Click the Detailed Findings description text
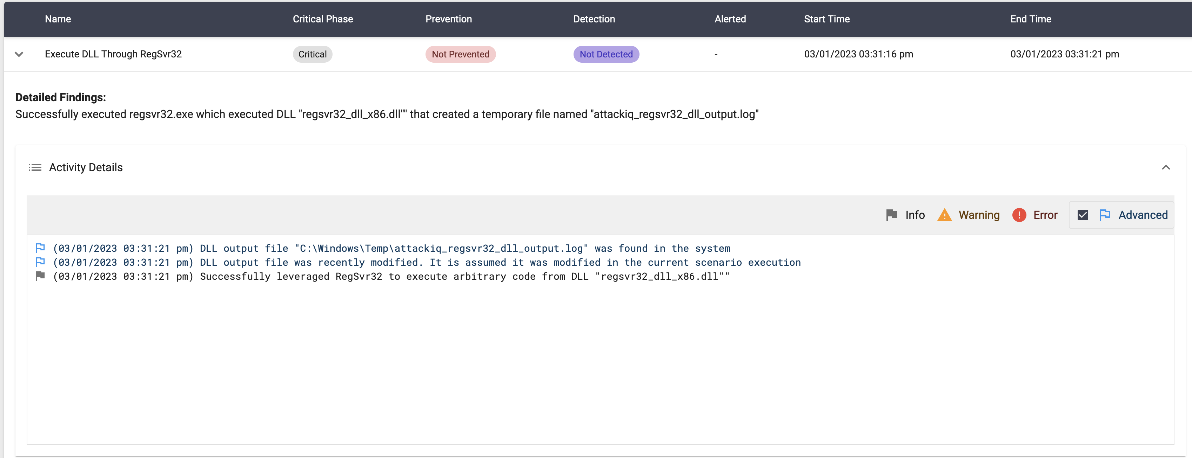This screenshot has width=1192, height=458. [386, 114]
